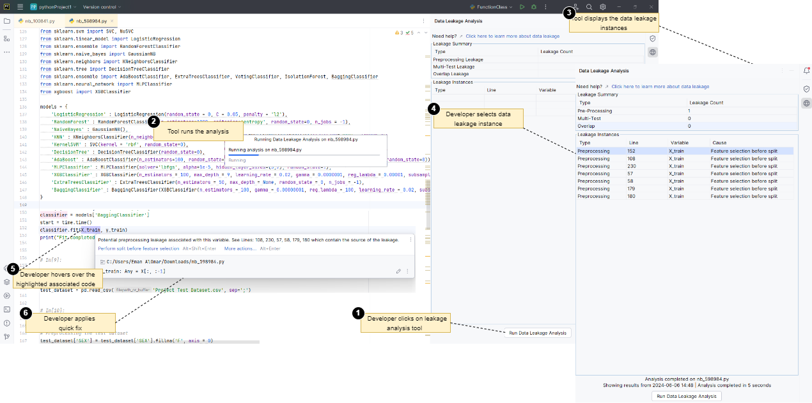Select the leakage instance at line 152

(685, 151)
